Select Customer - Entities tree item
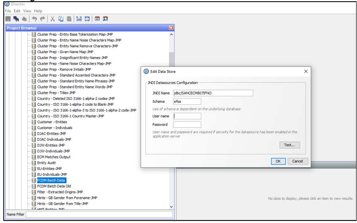 [52, 122]
